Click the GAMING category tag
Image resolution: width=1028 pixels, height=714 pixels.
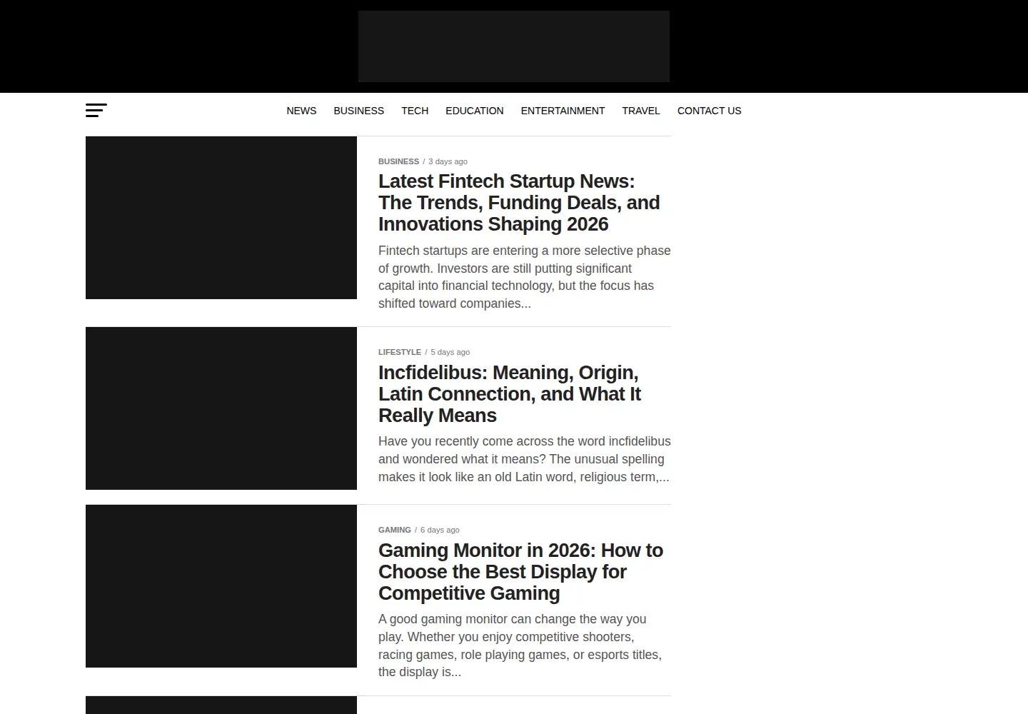click(x=395, y=530)
